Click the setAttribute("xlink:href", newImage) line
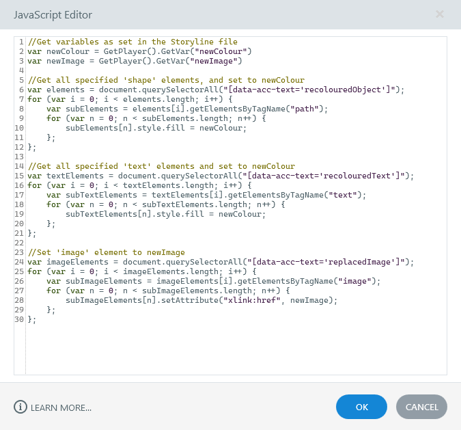Screen dimensions: 461x430 click(x=201, y=300)
